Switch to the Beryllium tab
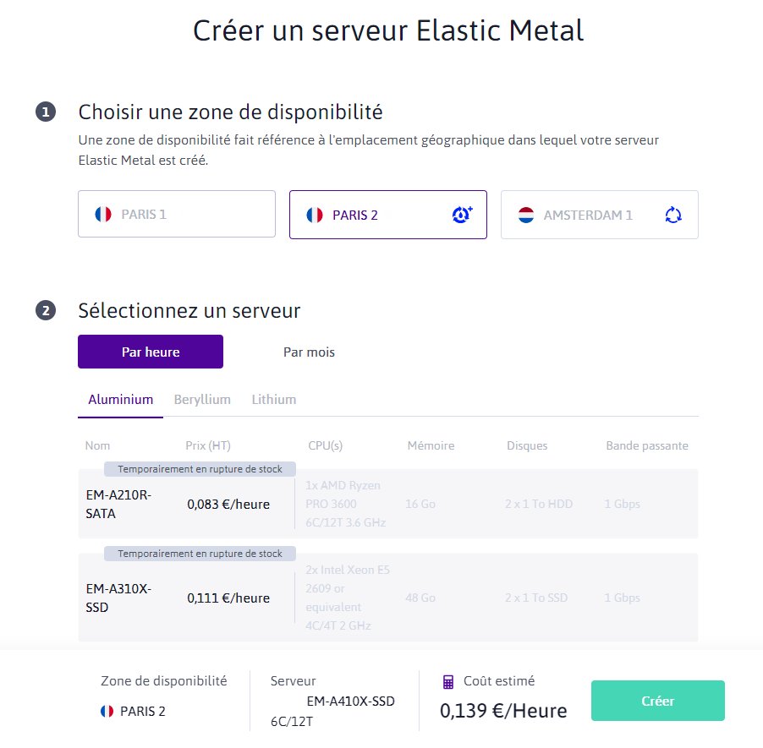 tap(201, 398)
